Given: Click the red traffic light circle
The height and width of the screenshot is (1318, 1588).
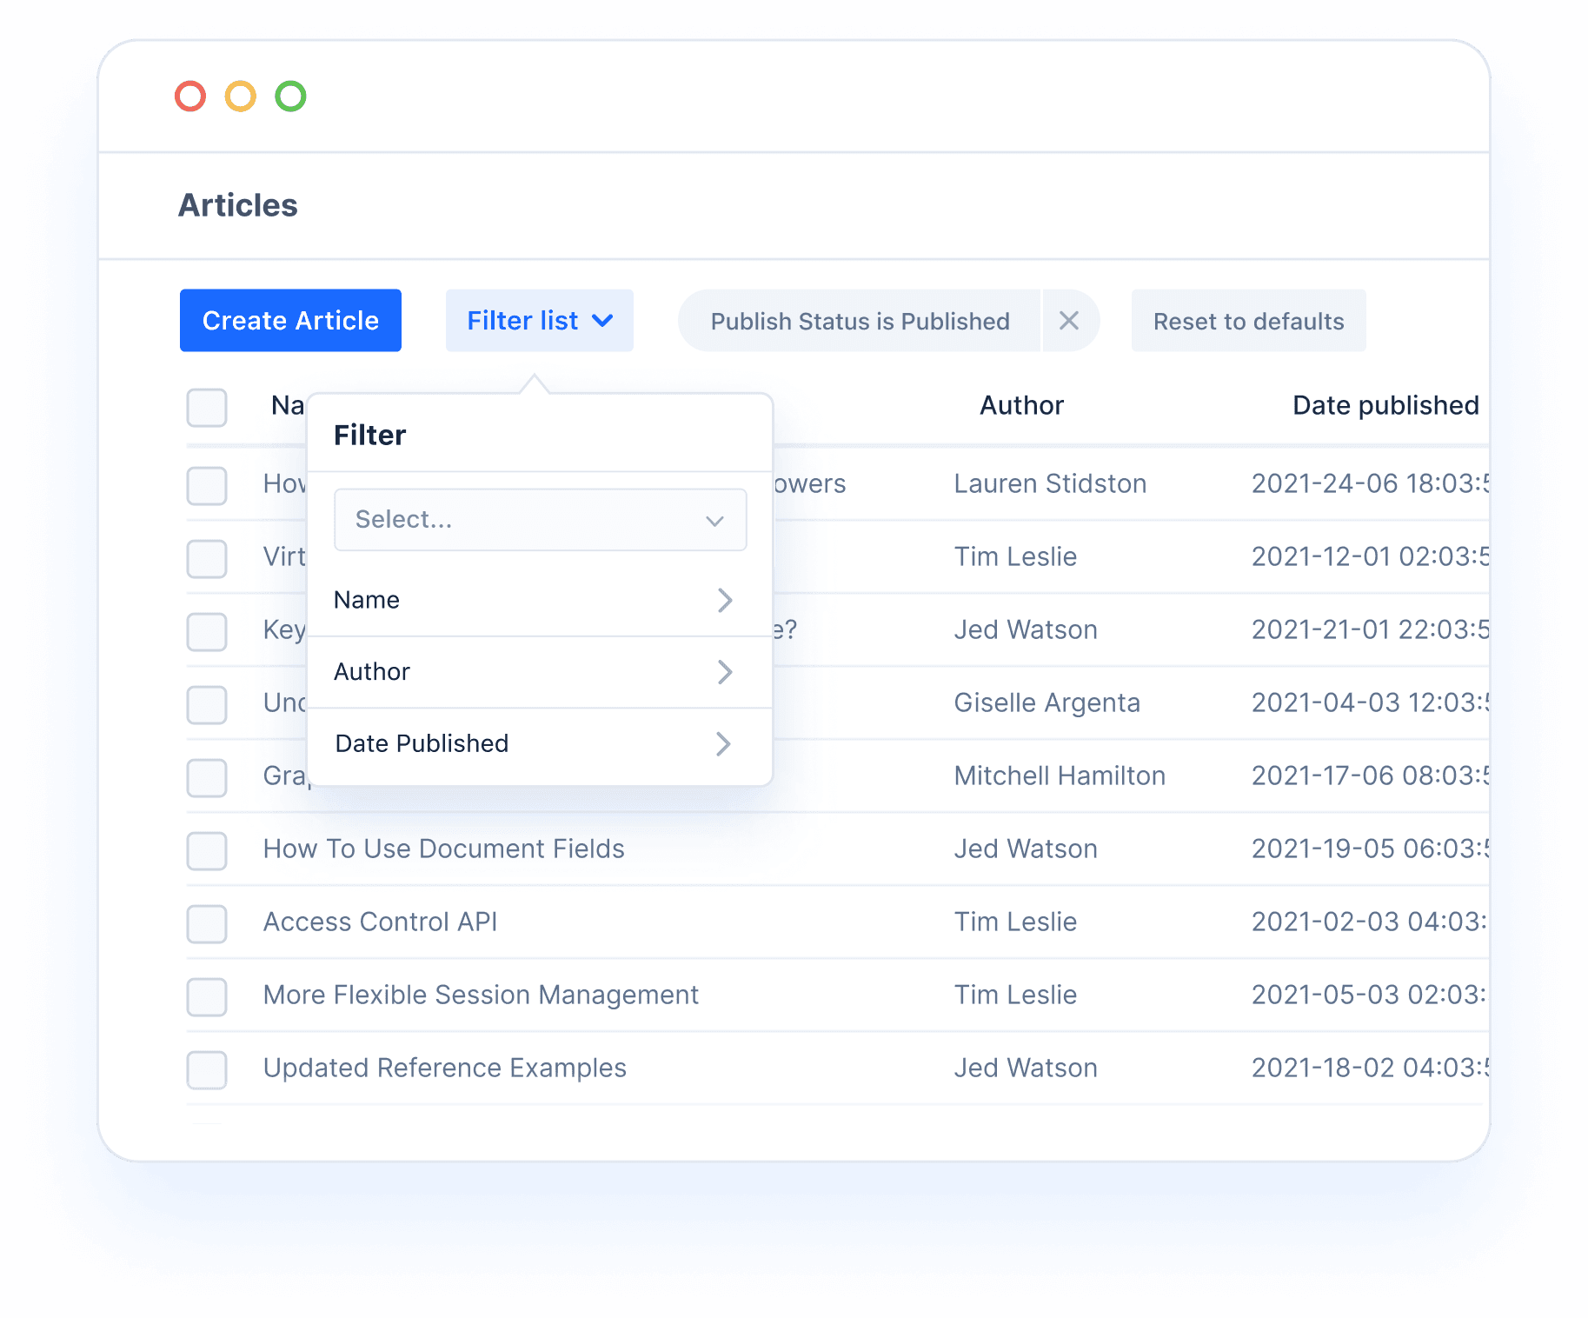Looking at the screenshot, I should (x=189, y=97).
